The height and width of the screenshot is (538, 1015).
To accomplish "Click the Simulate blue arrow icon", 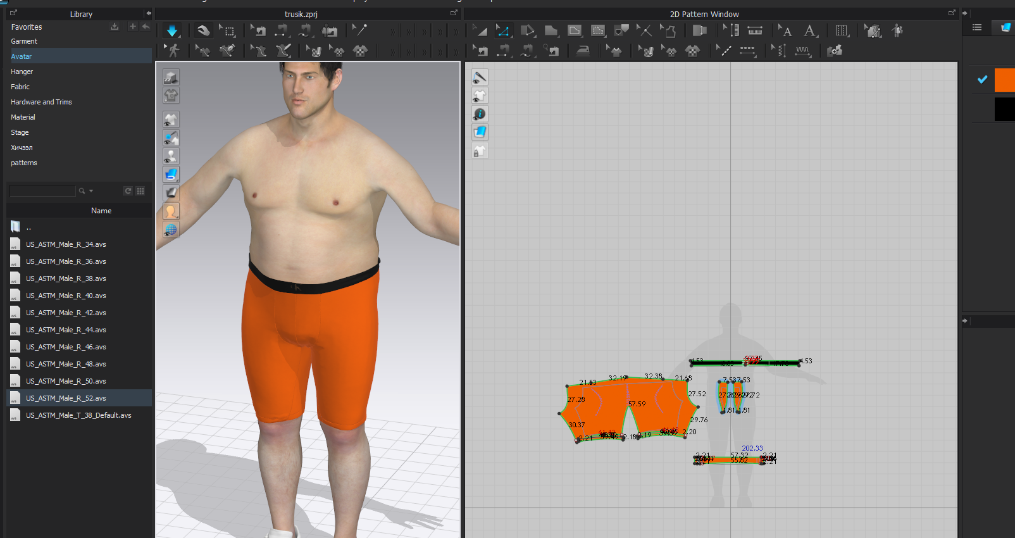I will [171, 30].
